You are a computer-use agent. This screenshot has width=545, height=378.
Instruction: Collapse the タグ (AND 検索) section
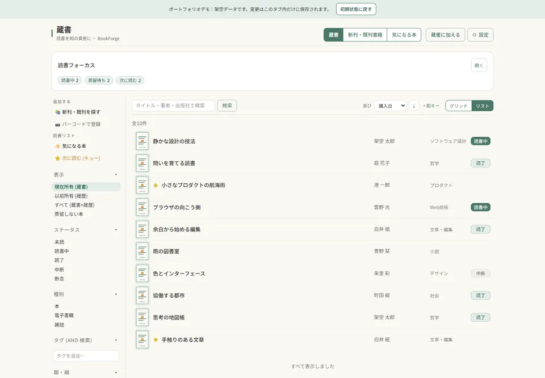(86, 340)
